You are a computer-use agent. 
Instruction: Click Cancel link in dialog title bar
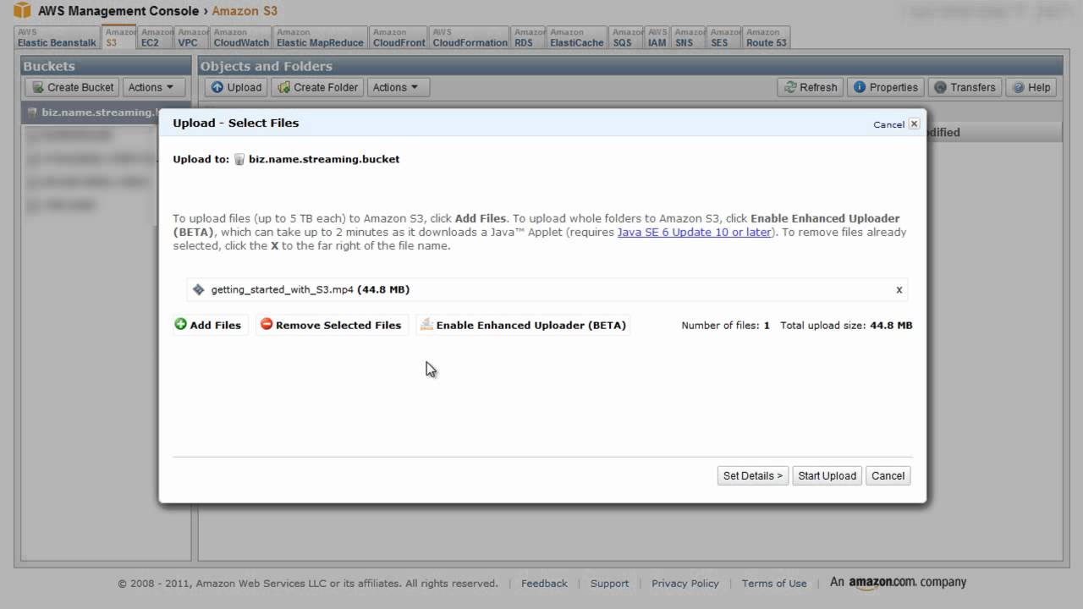pos(888,124)
